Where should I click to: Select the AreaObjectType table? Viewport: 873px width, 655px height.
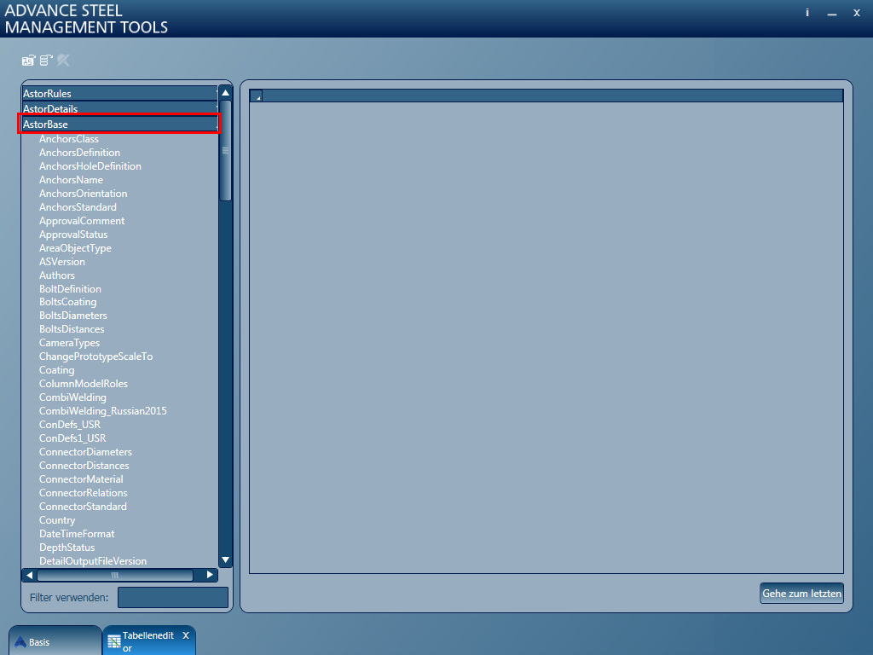pos(75,248)
